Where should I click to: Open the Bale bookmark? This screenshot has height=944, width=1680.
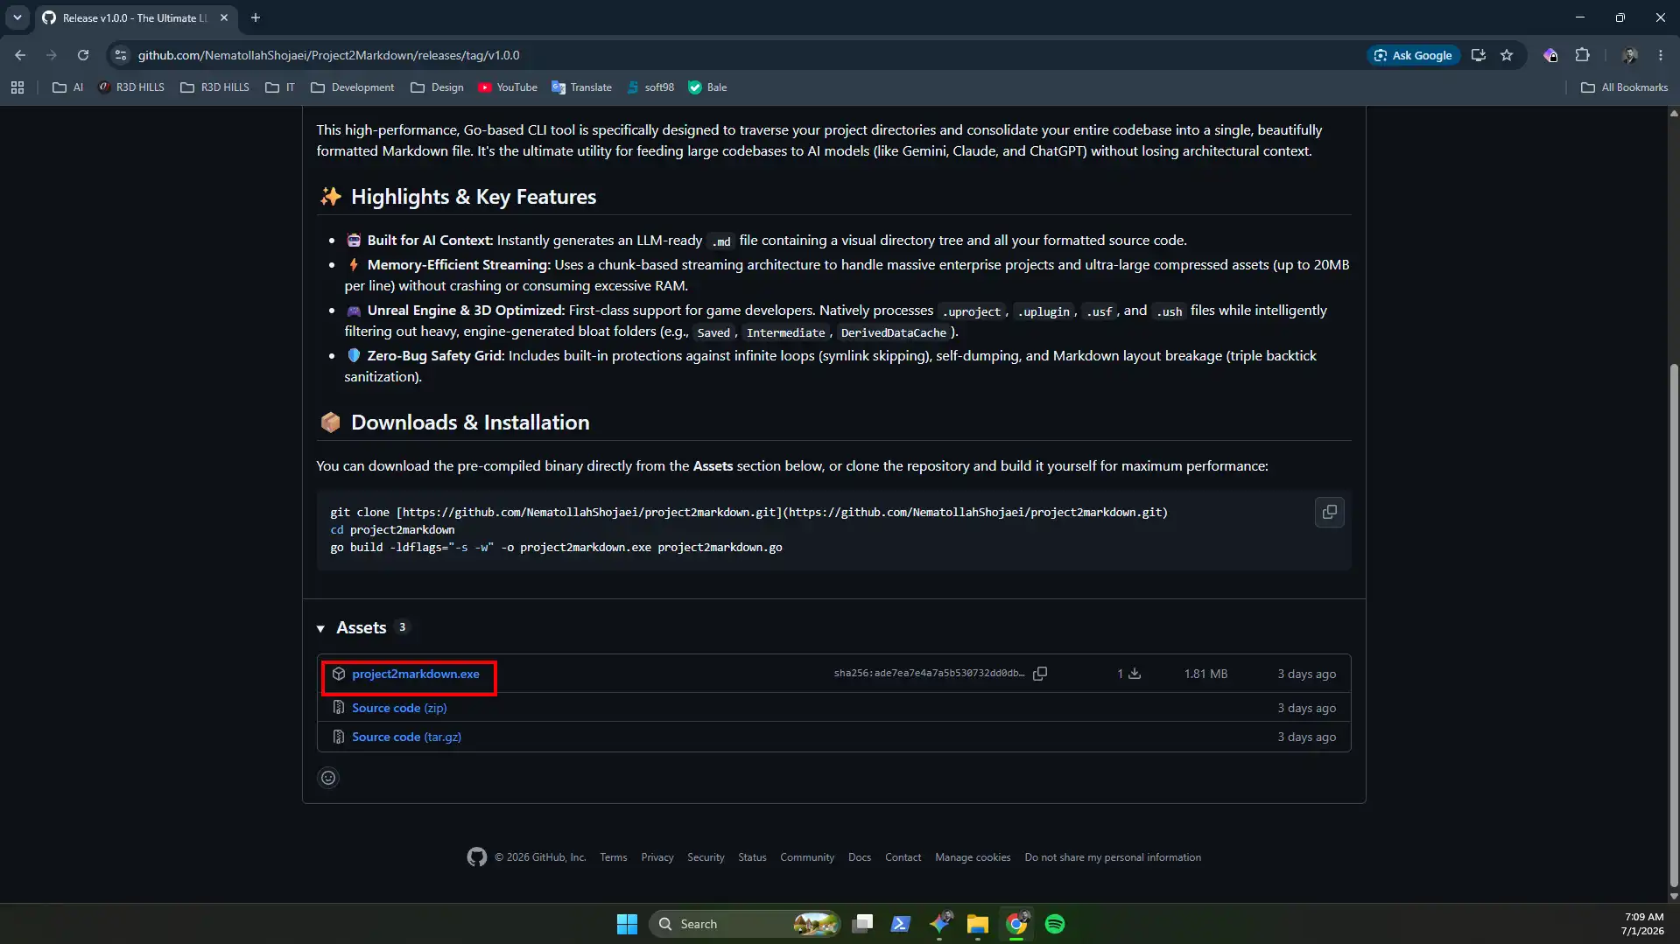(x=707, y=87)
